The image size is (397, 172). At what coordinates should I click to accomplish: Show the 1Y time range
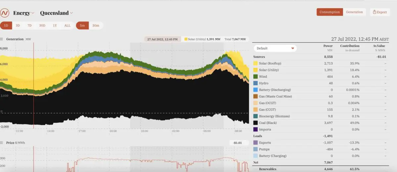[x=55, y=25]
